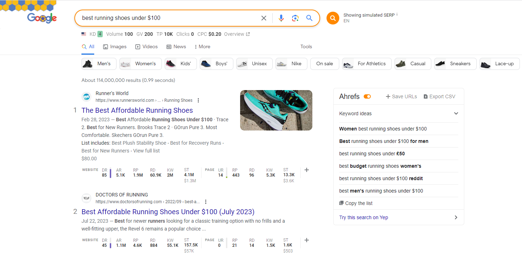The height and width of the screenshot is (261, 522).
Task: Switch to the Images tab
Action: pos(115,46)
